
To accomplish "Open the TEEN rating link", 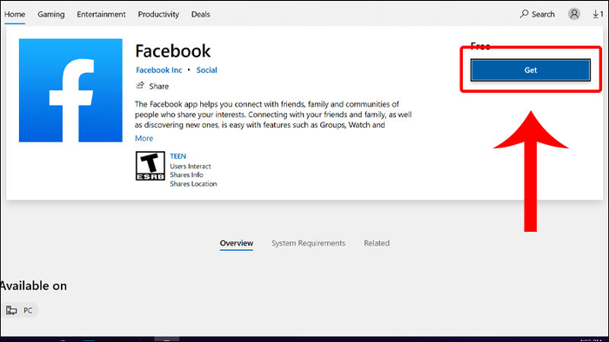I will point(177,156).
